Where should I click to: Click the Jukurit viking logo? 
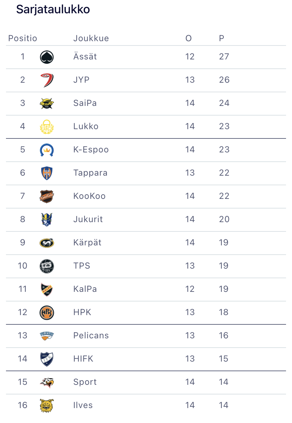tap(47, 219)
